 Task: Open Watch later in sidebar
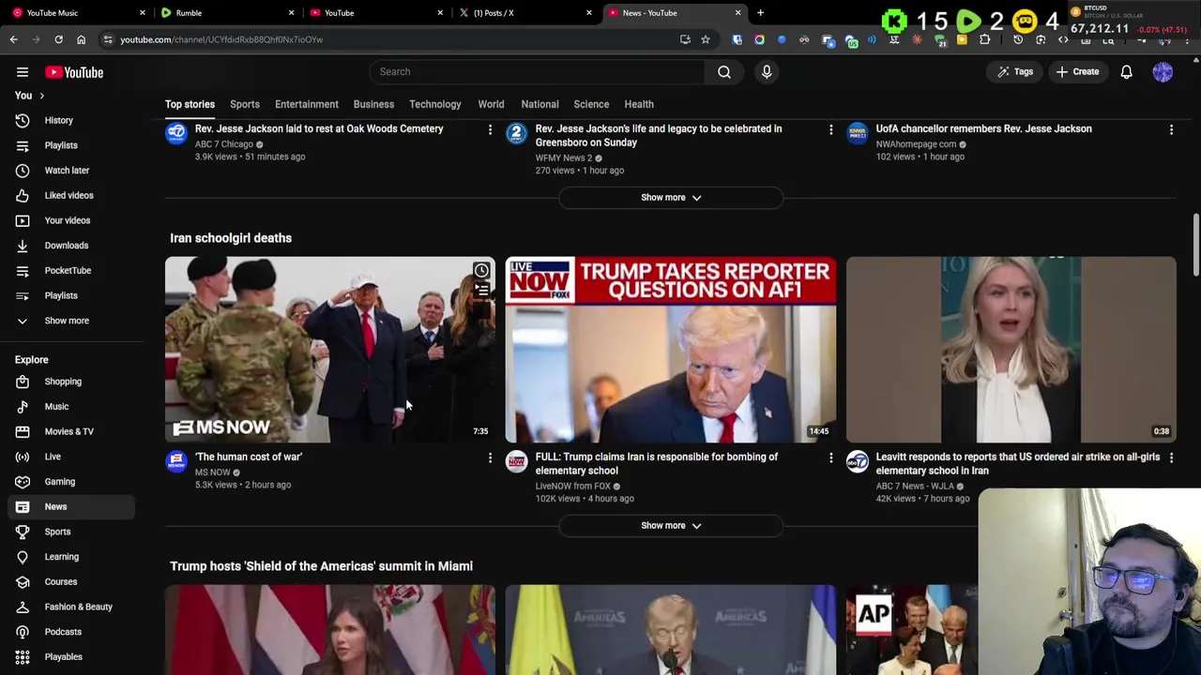(68, 171)
